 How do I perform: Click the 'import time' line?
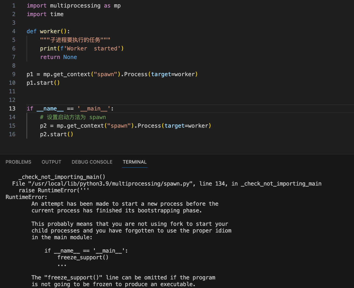(x=45, y=14)
